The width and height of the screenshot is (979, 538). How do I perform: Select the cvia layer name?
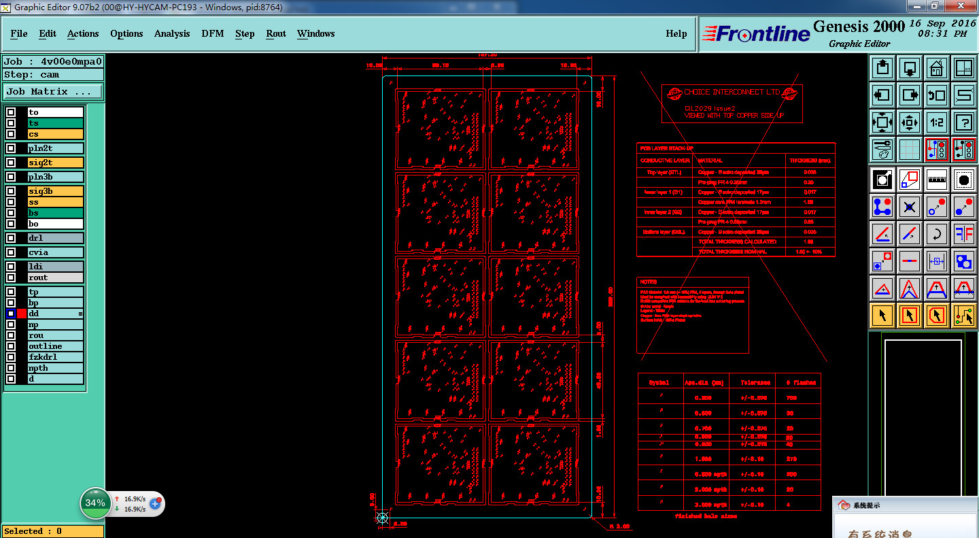56,252
